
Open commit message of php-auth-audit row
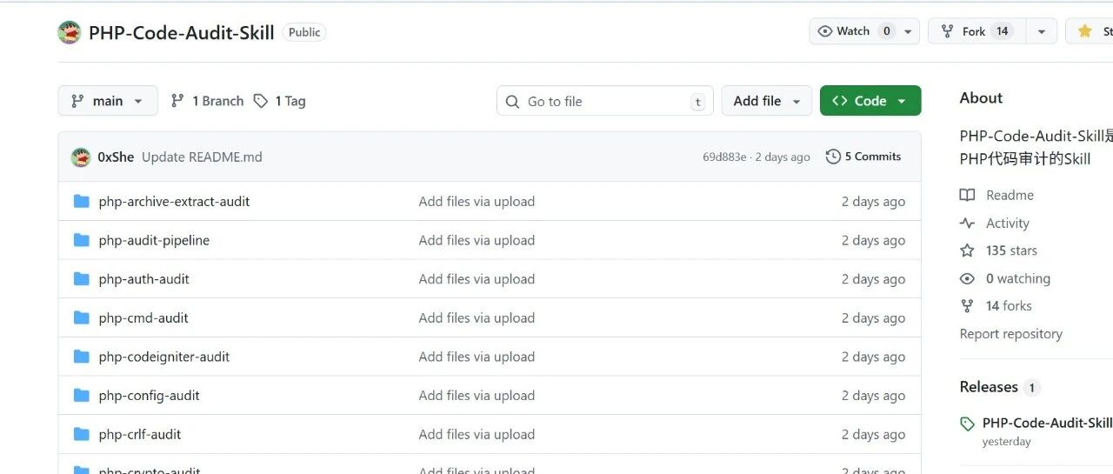pos(477,279)
